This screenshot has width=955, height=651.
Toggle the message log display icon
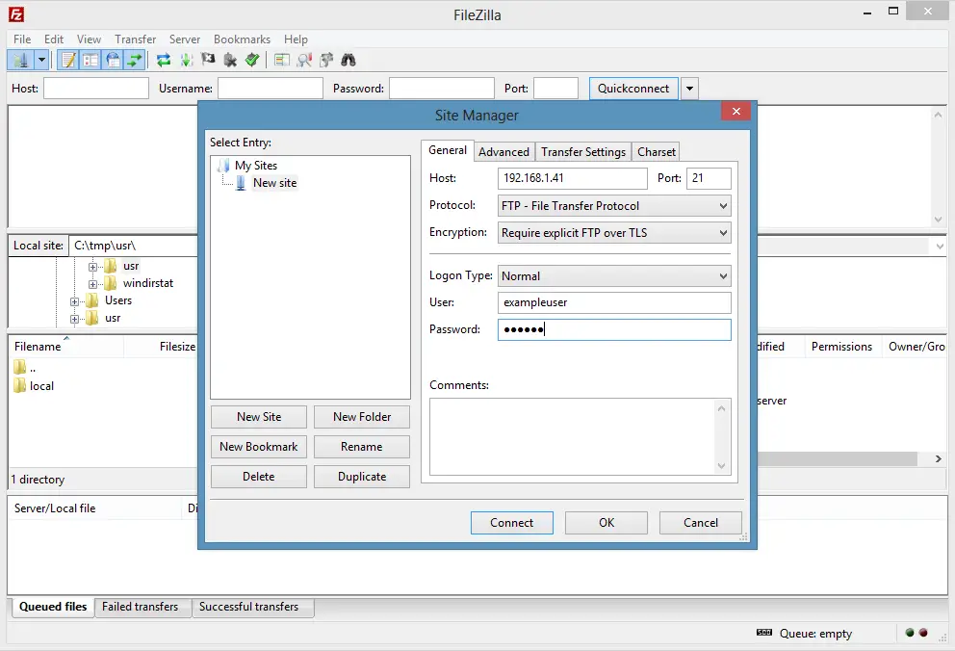pos(68,60)
